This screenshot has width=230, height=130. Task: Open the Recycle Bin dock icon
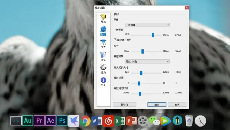[189, 121]
